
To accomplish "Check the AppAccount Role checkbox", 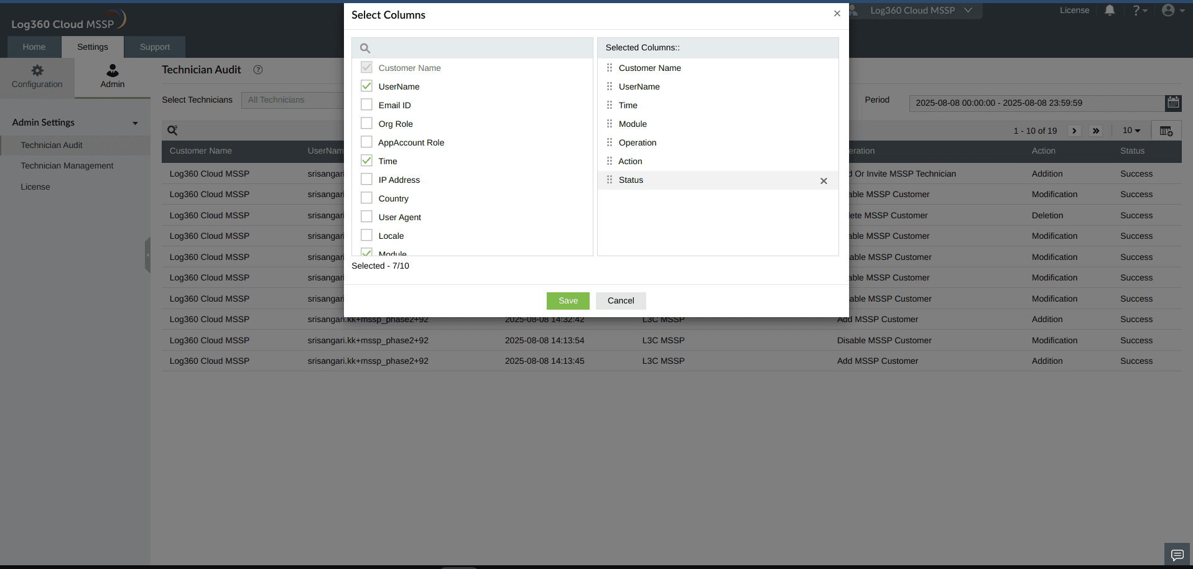I will click(x=366, y=142).
